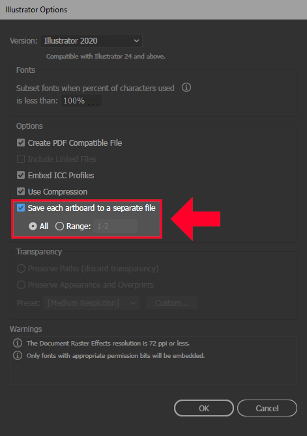Open the Medium Resolution preset dropdown
This screenshot has height=436, width=307.
[91, 303]
